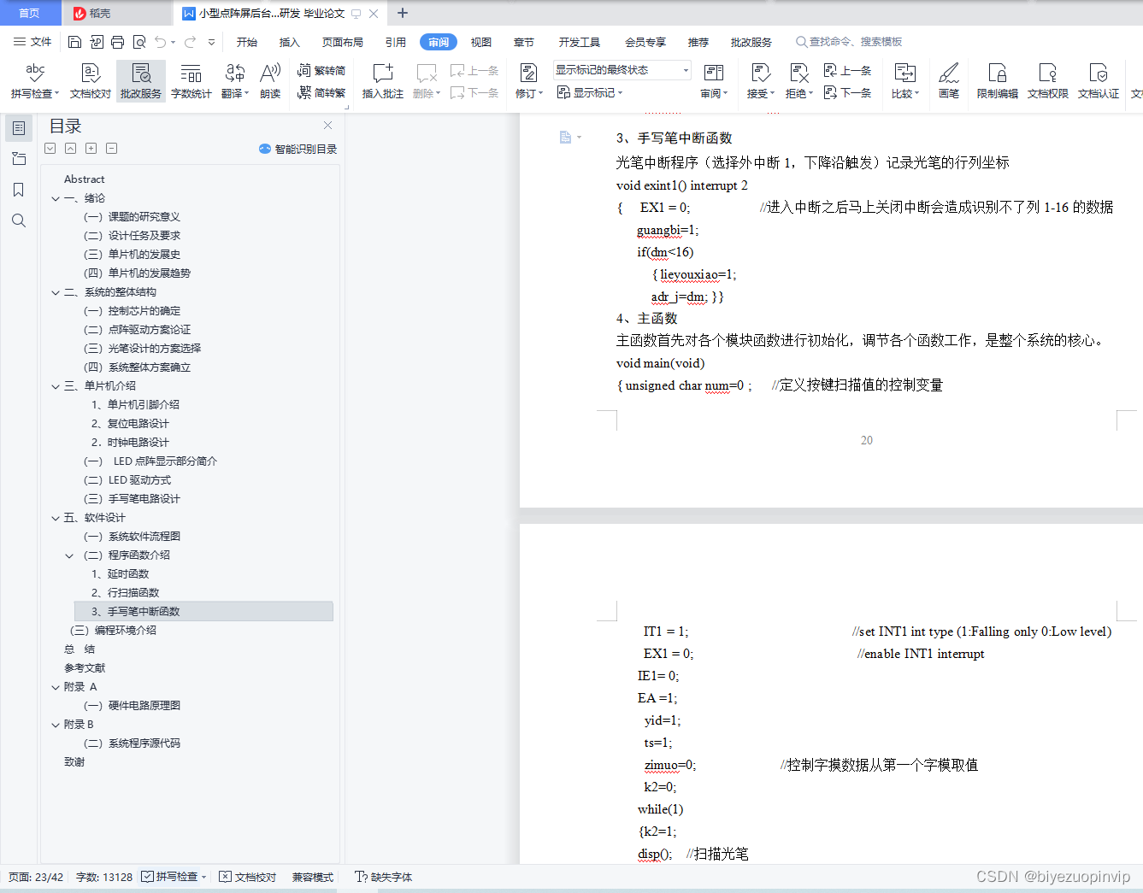Click the search commands field 查找命令
The height and width of the screenshot is (893, 1143).
click(x=850, y=42)
